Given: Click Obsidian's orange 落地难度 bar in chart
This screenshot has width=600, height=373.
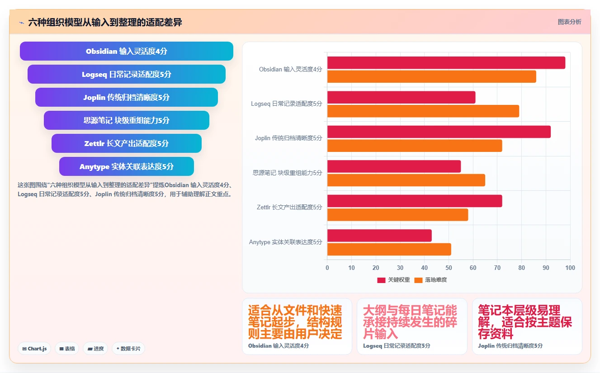Looking at the screenshot, I should point(432,76).
